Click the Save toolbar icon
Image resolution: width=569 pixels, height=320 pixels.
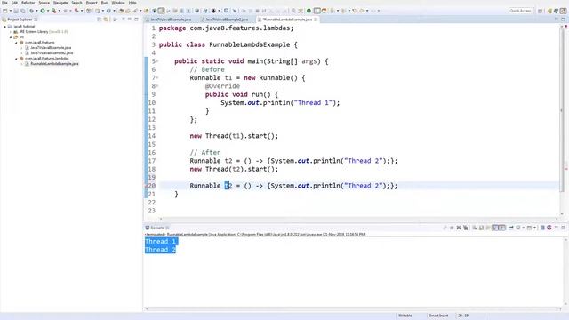16,11
